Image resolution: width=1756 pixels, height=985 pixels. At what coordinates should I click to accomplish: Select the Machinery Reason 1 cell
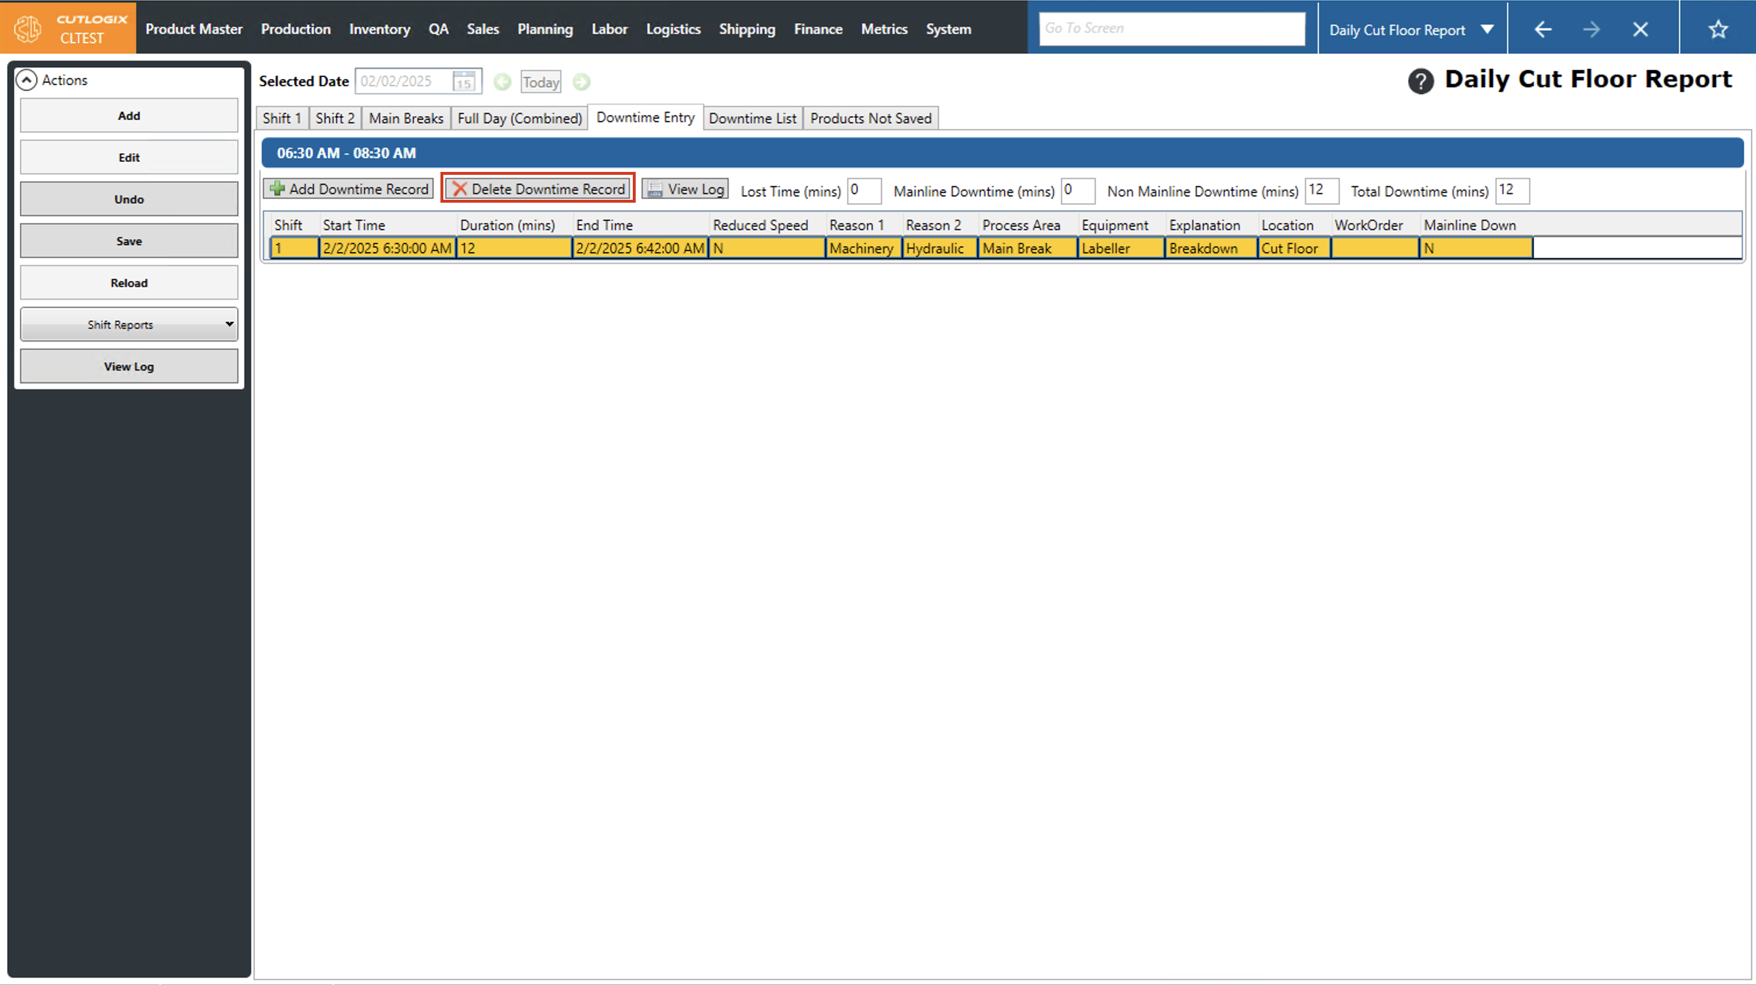point(861,248)
